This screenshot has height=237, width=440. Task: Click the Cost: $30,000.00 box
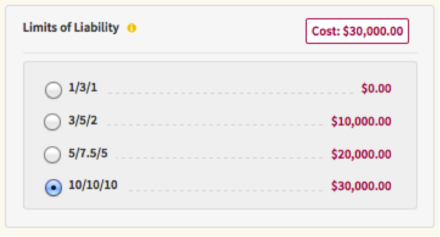click(x=357, y=31)
